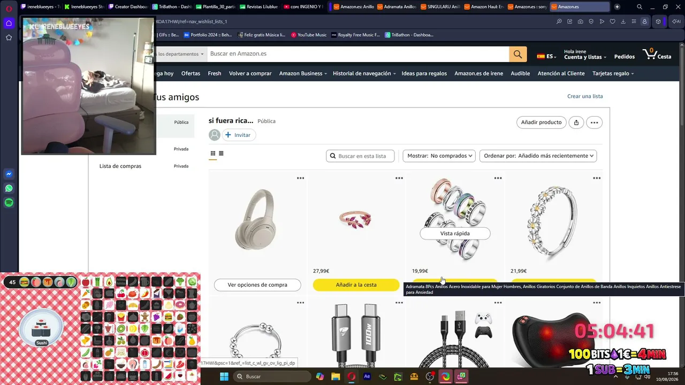Open the shopping cart (Cesta)

[657, 54]
